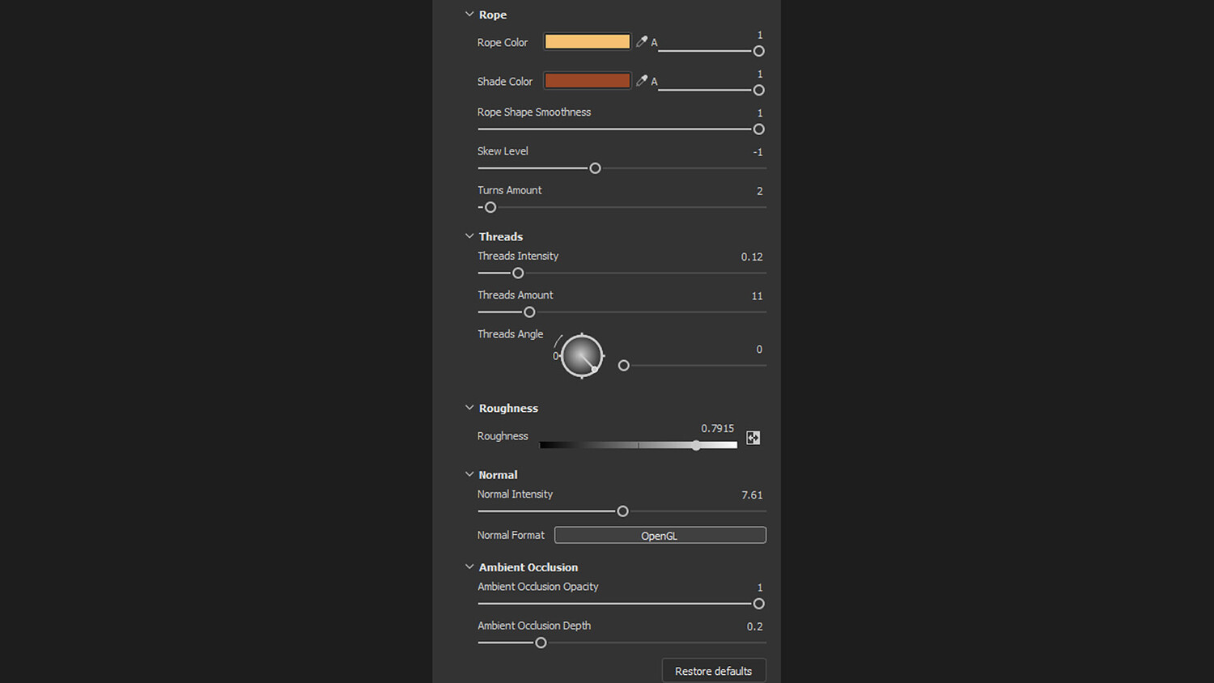Click the Ambient Occlusion Depth slider handle
Image resolution: width=1214 pixels, height=683 pixels.
point(541,643)
